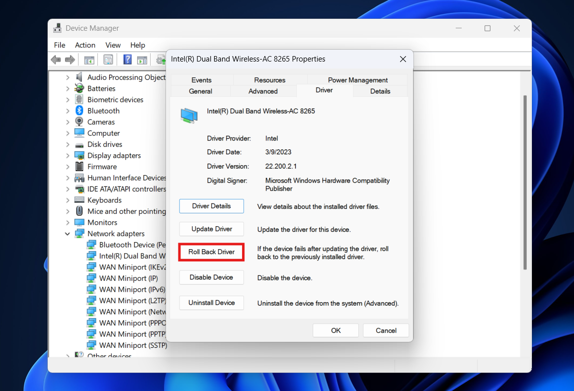Click the Disable Device button

click(x=211, y=277)
